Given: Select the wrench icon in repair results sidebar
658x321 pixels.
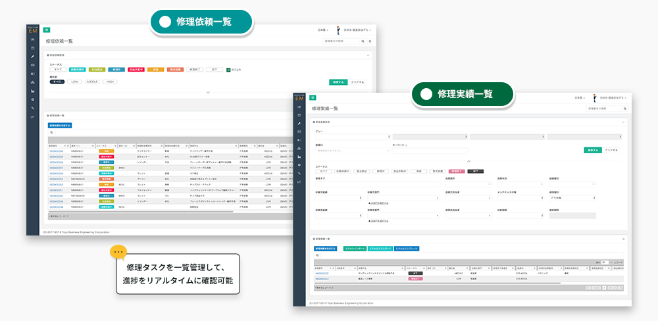Looking at the screenshot, I should click(x=299, y=124).
